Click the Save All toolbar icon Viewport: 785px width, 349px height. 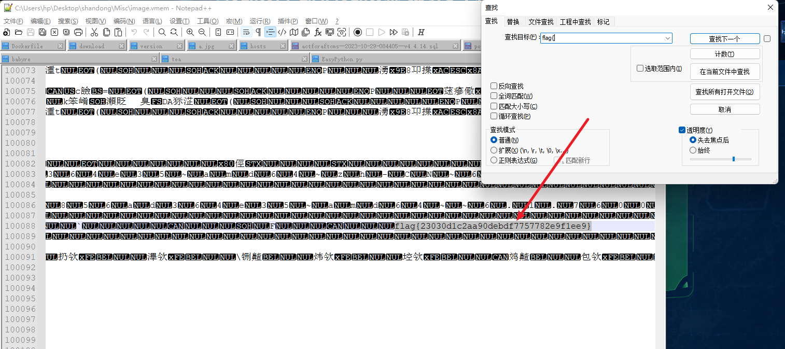[43, 32]
